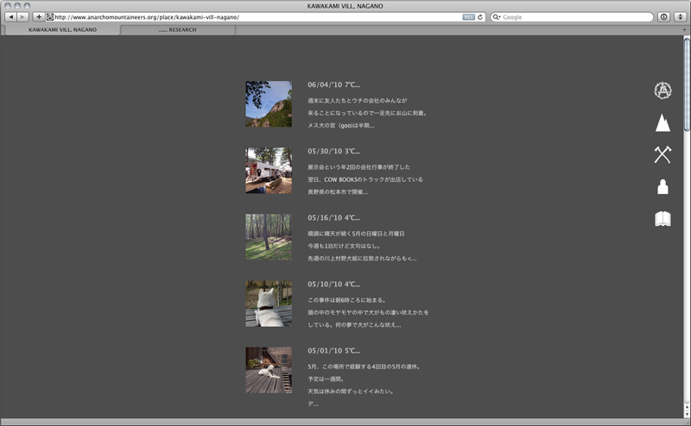Click the white dog photo thumbnail
Image resolution: width=691 pixels, height=426 pixels.
269,304
